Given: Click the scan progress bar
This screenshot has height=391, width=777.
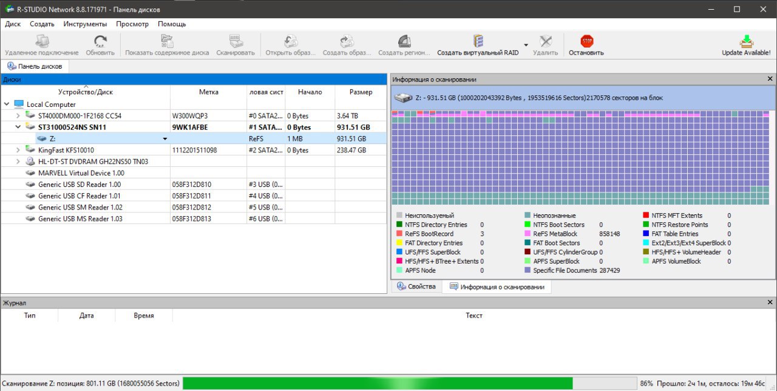Looking at the screenshot, I should 409,383.
